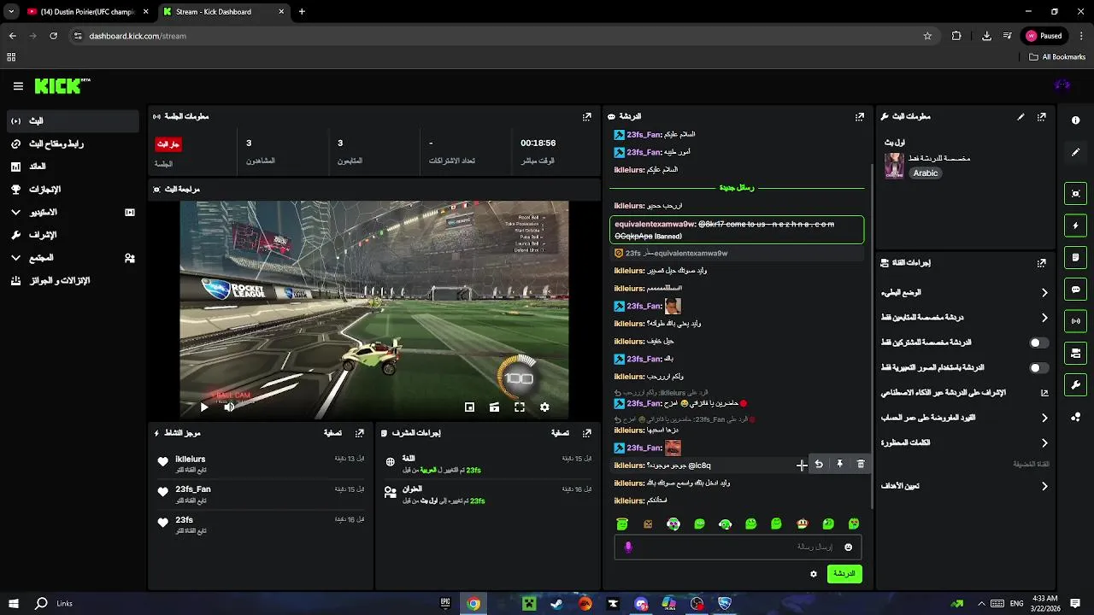This screenshot has width=1094, height=615.
Task: Send message with the green chat button
Action: click(844, 574)
